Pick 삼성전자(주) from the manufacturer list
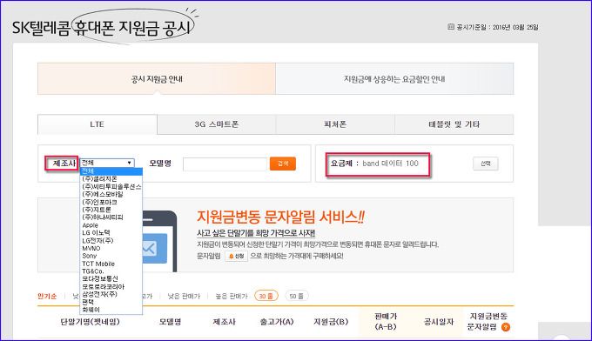The height and width of the screenshot is (341, 592). (x=111, y=294)
